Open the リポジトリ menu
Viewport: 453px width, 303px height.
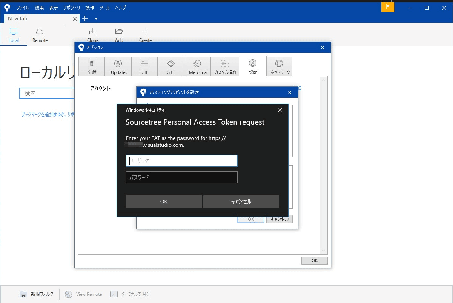coord(71,8)
